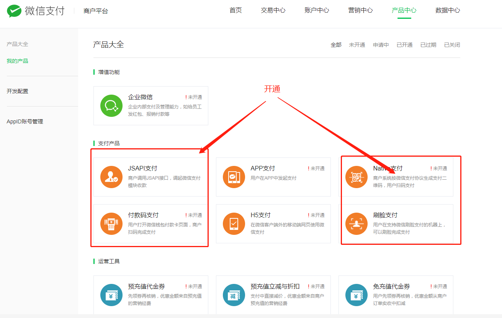The height and width of the screenshot is (318, 502).
Task: Open the 预充值立减与折扣 product title
Action: pos(275,286)
